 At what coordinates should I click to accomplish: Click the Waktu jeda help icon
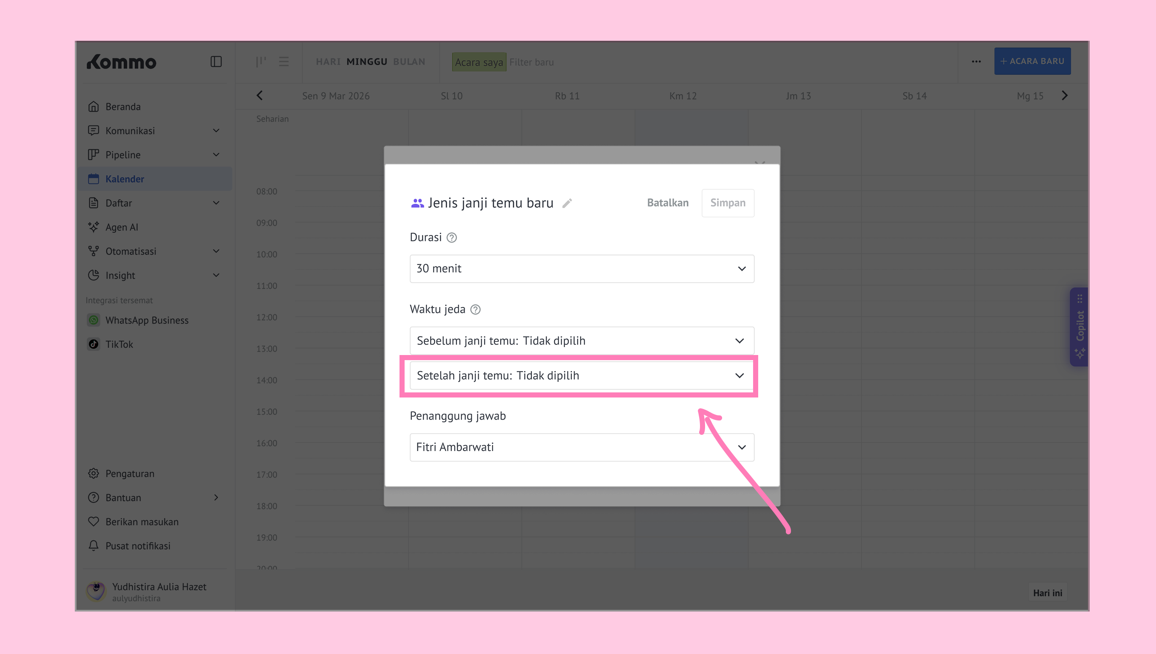(x=475, y=310)
